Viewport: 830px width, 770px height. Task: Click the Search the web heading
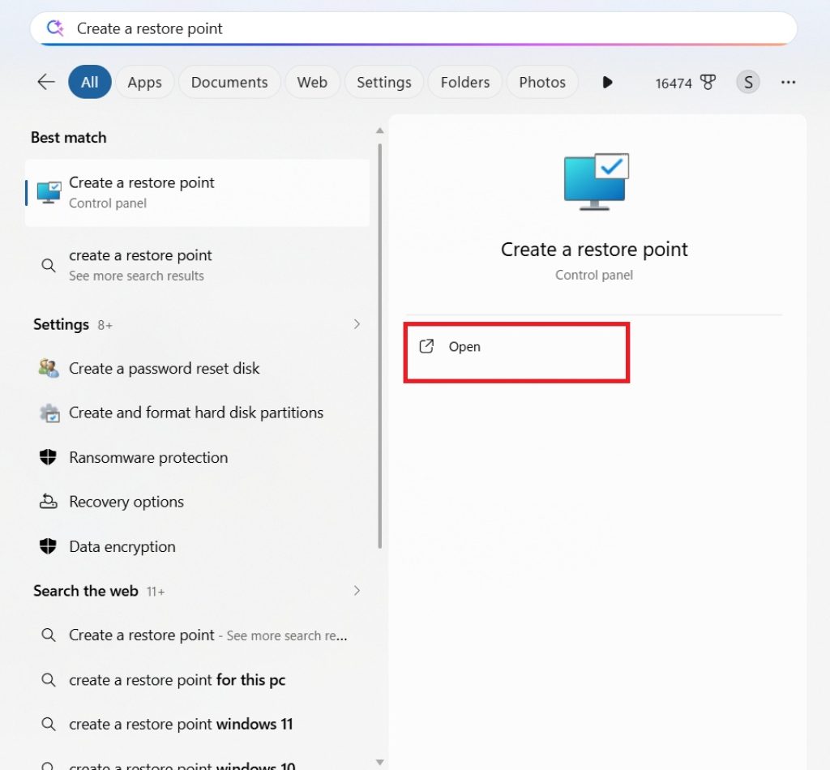coord(86,591)
